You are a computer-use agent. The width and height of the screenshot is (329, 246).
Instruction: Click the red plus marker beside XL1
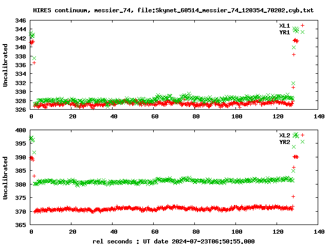pos(302,25)
